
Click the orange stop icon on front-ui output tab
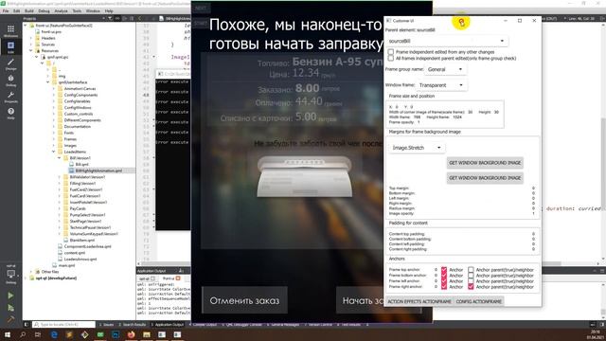pyautogui.click(x=178, y=278)
